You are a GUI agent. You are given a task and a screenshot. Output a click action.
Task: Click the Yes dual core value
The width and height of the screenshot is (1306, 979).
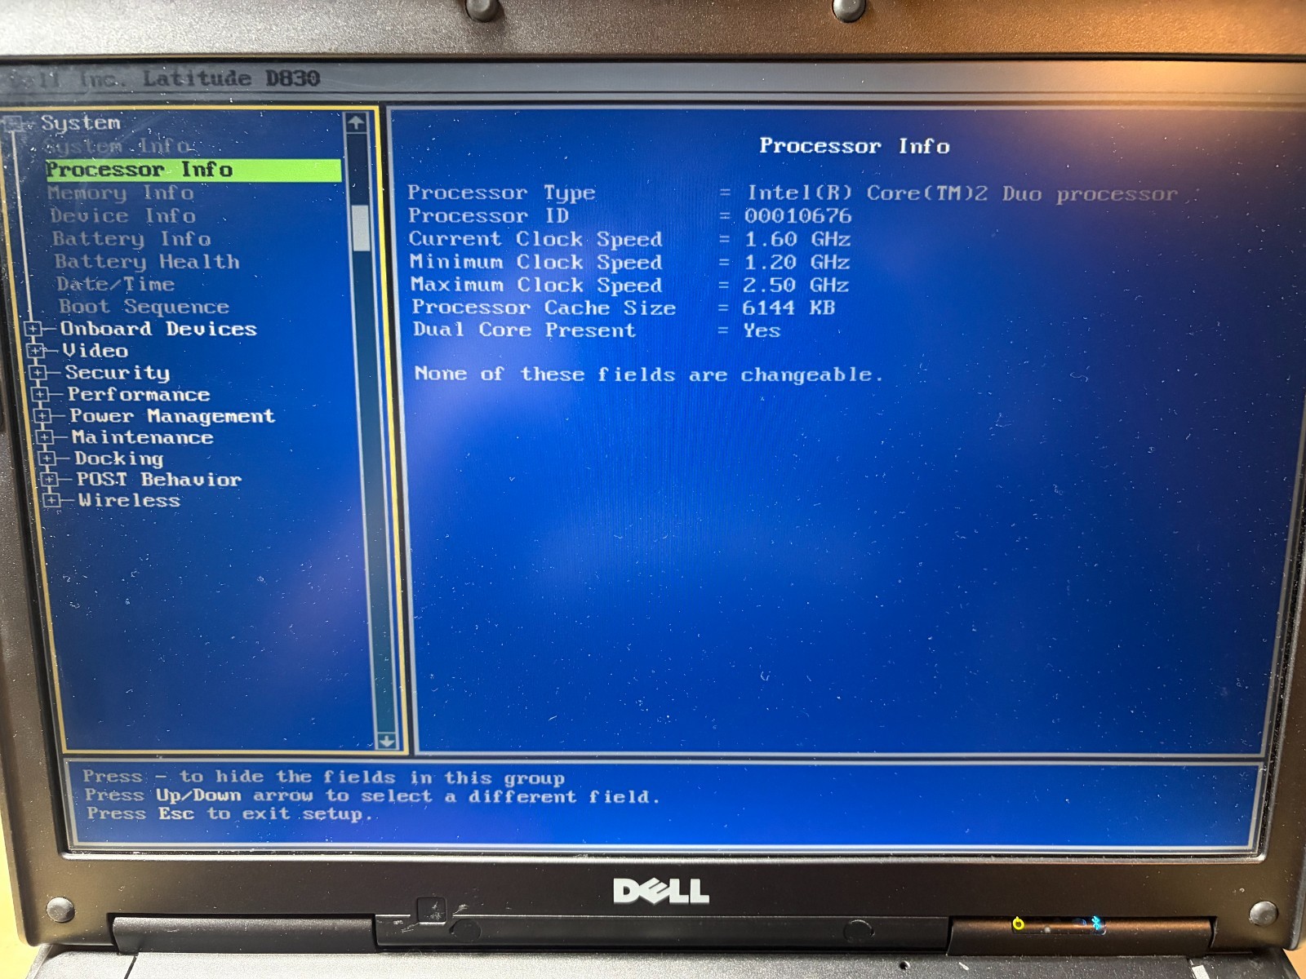coord(762,330)
